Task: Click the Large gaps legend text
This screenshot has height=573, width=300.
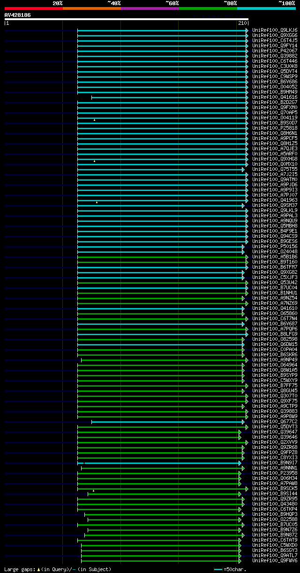Action: (x=58, y=569)
